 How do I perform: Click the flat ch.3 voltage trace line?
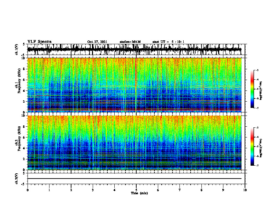point(134,179)
